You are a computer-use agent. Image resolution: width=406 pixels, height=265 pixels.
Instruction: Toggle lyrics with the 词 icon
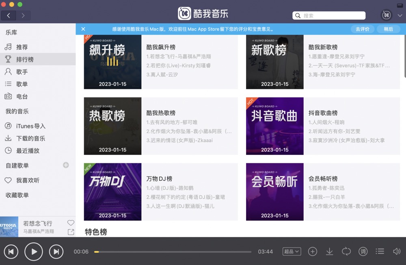[x=363, y=251]
